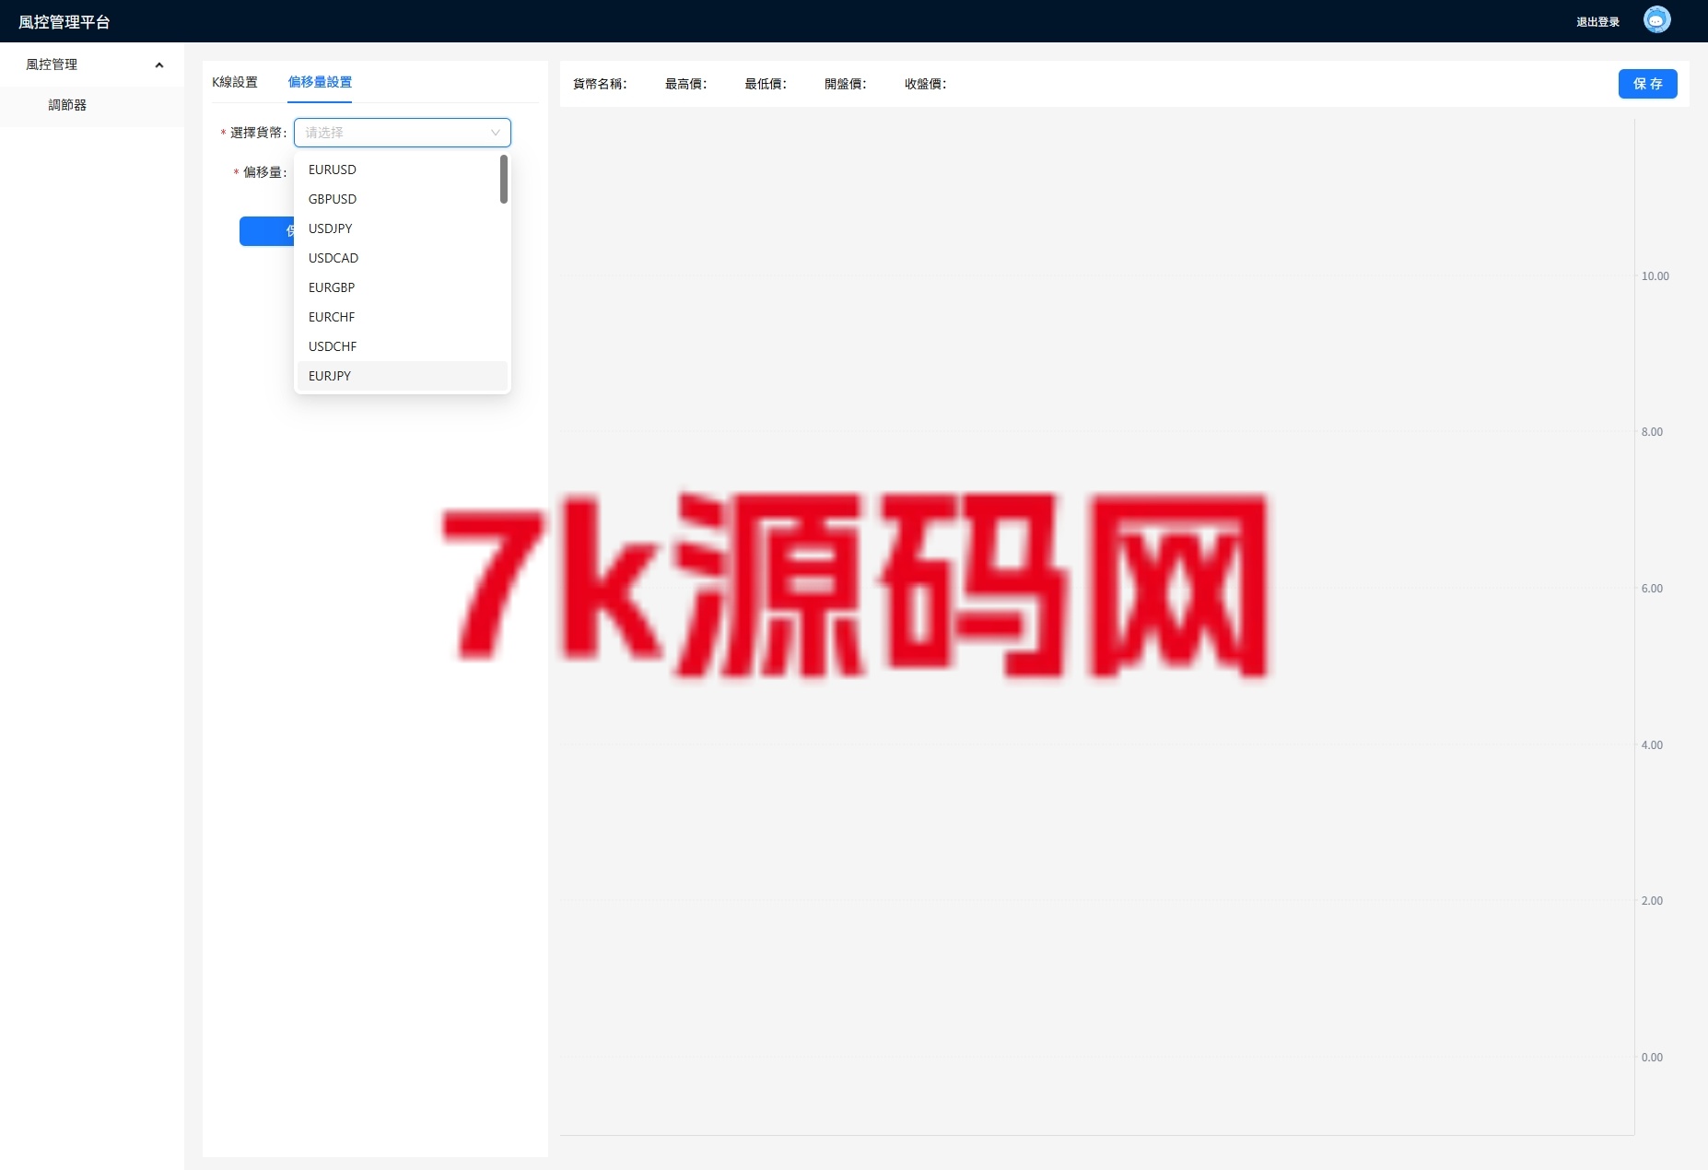The width and height of the screenshot is (1708, 1170).
Task: Click the 最高價 label
Action: click(685, 84)
